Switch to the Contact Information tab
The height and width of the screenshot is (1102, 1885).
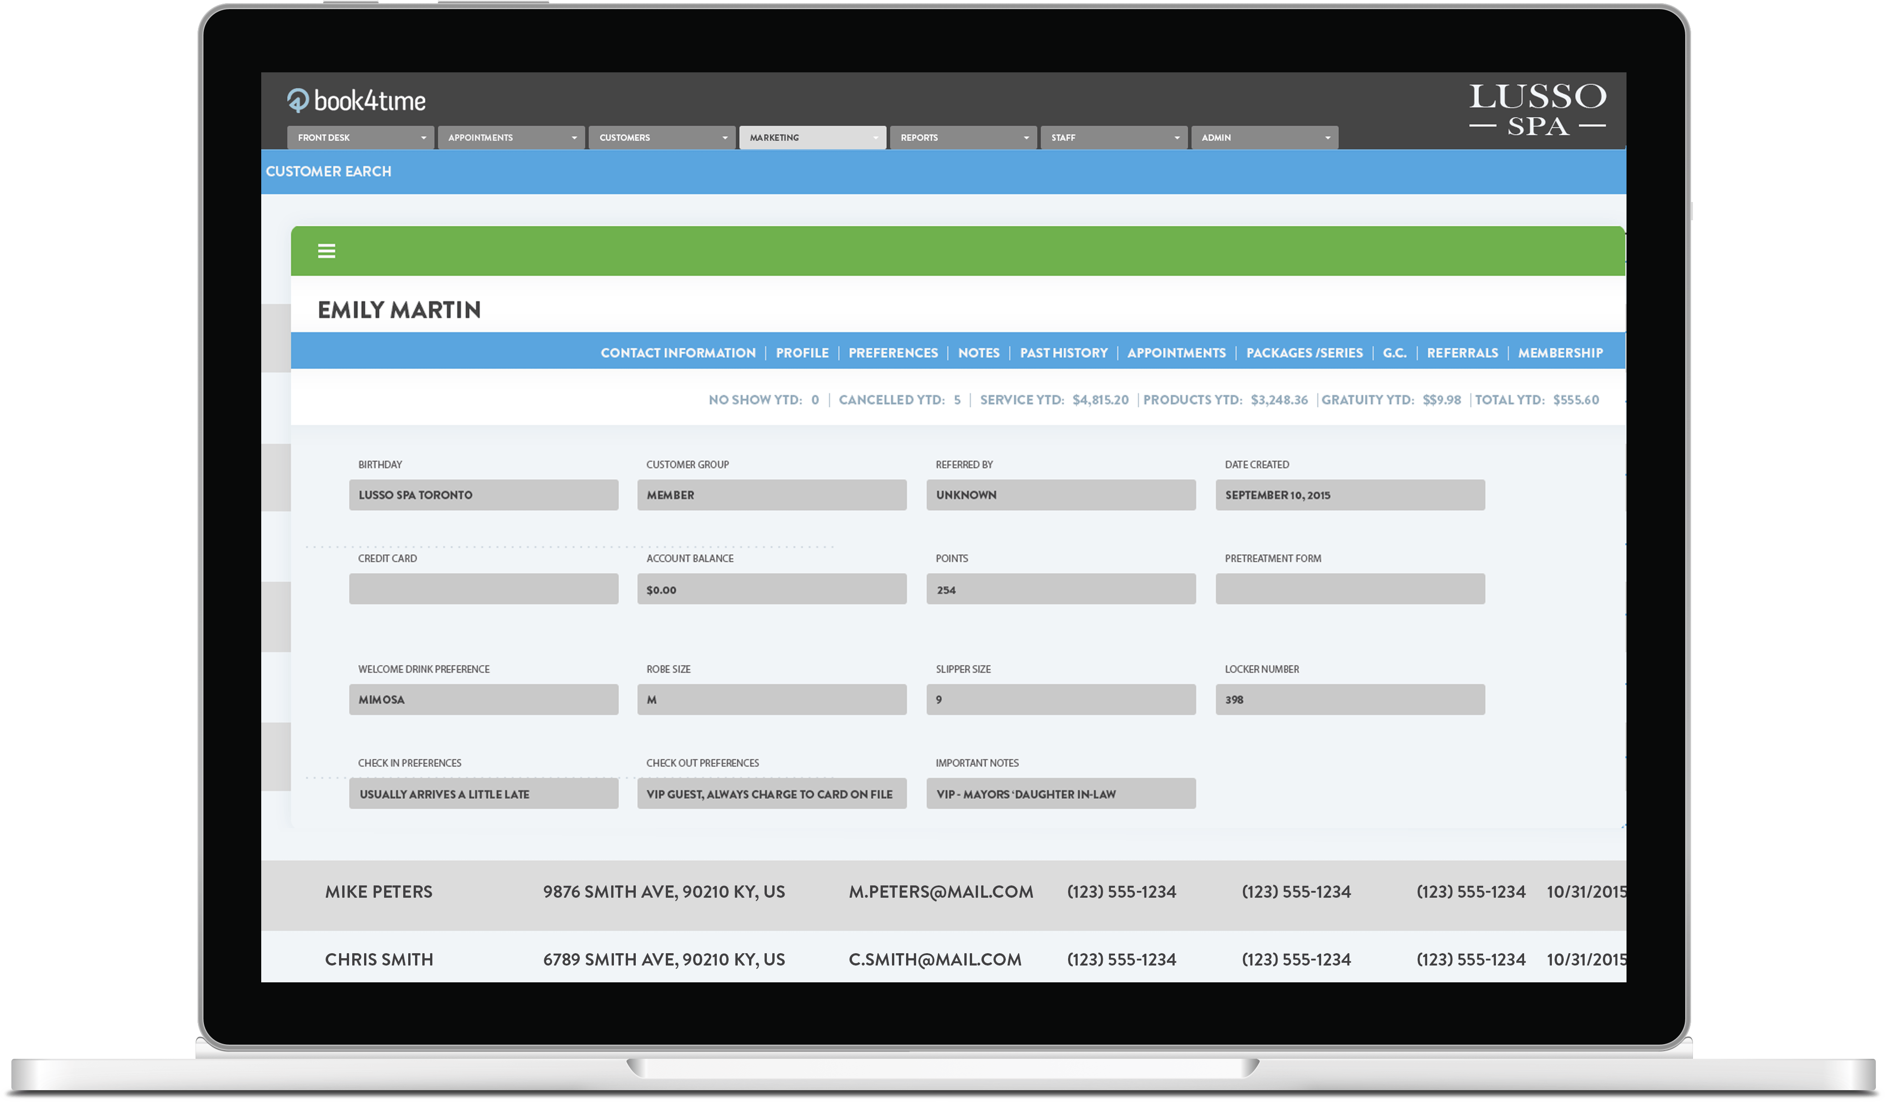pyautogui.click(x=678, y=353)
